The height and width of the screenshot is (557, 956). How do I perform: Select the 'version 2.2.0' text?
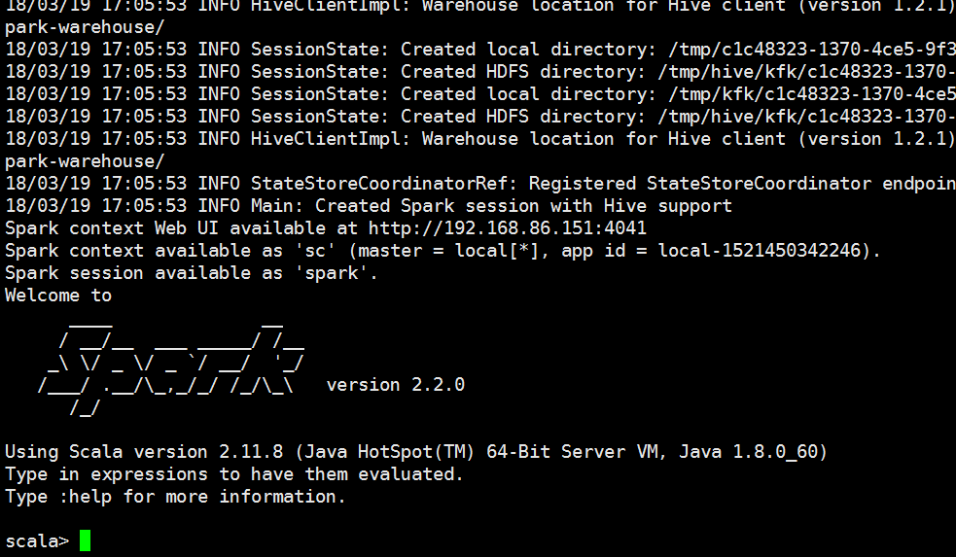point(396,385)
